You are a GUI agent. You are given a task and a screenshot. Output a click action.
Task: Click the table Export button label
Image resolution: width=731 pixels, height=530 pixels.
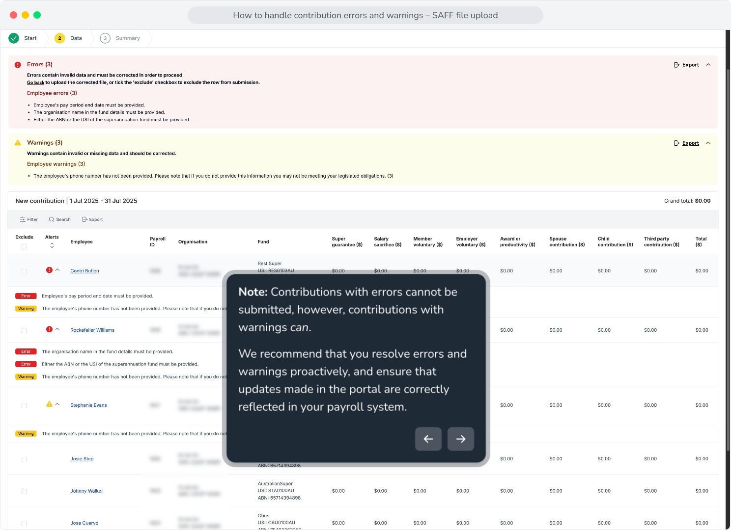tap(96, 219)
